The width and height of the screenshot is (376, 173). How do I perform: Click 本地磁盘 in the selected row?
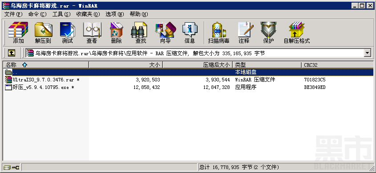(x=246, y=72)
